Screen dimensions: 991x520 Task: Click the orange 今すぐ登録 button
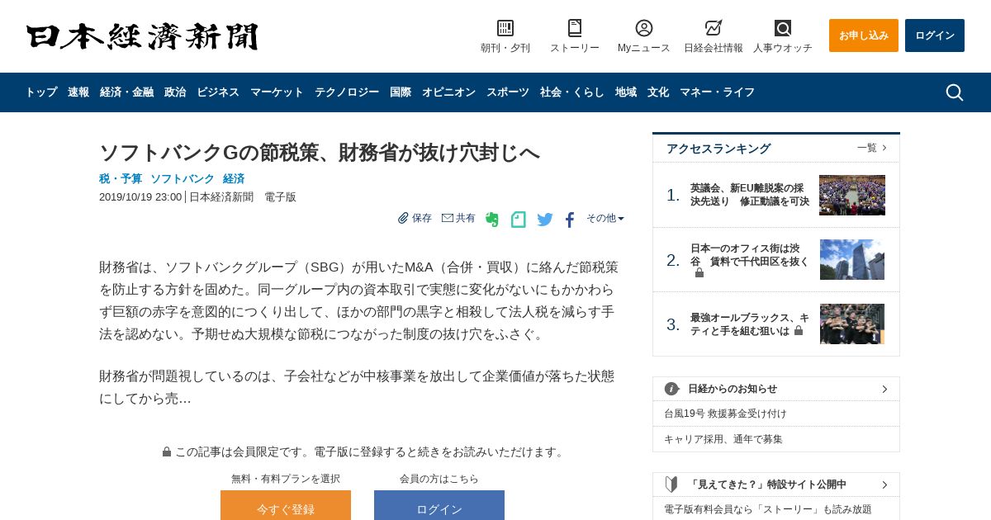(x=286, y=505)
